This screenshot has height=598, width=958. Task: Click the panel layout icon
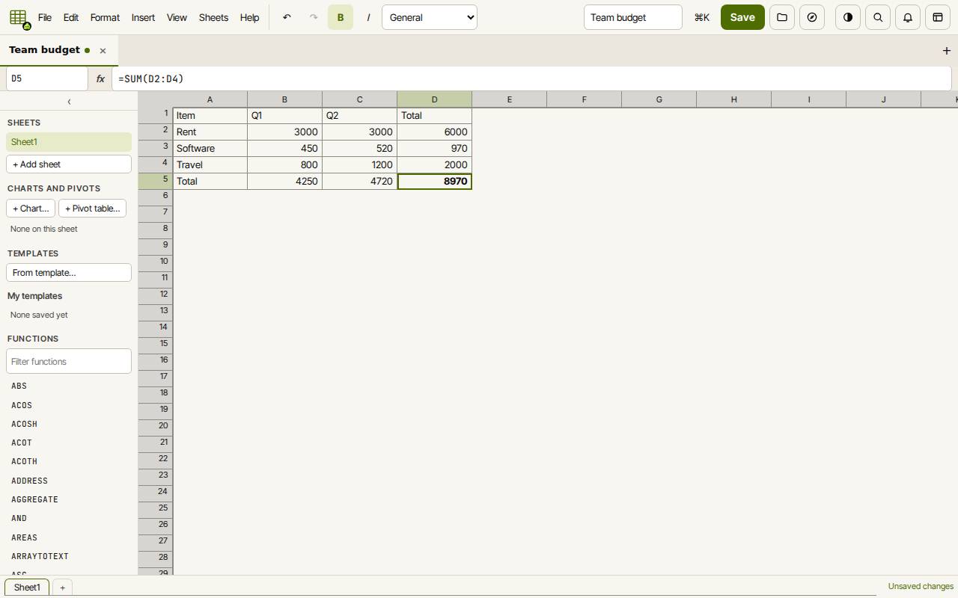pos(938,17)
